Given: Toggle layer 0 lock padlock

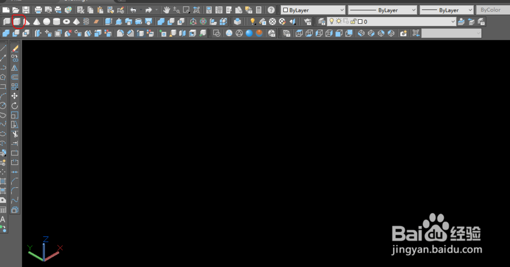Looking at the screenshot, I should (353, 21).
